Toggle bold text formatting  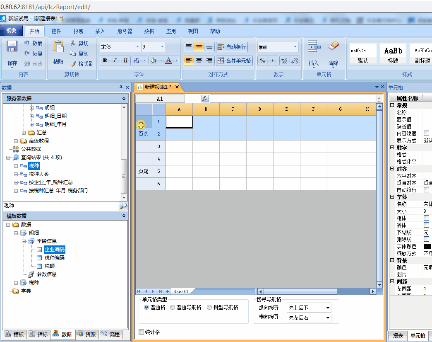[x=105, y=61]
